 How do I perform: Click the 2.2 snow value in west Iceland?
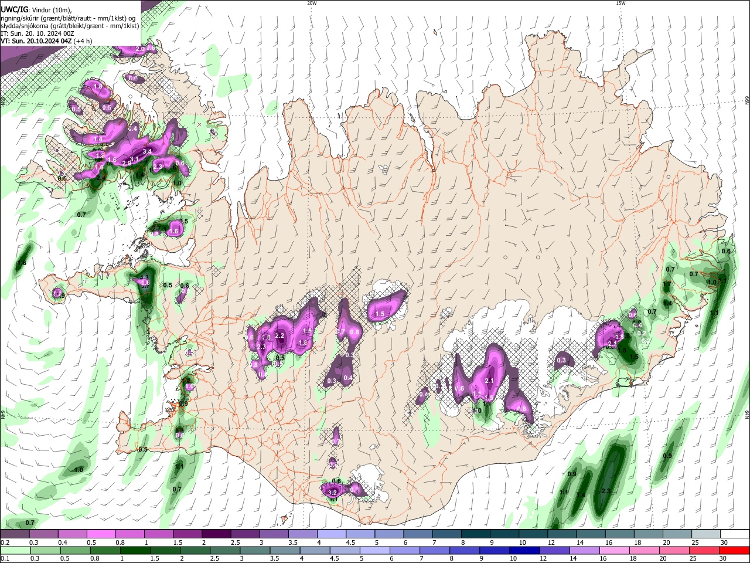click(279, 336)
